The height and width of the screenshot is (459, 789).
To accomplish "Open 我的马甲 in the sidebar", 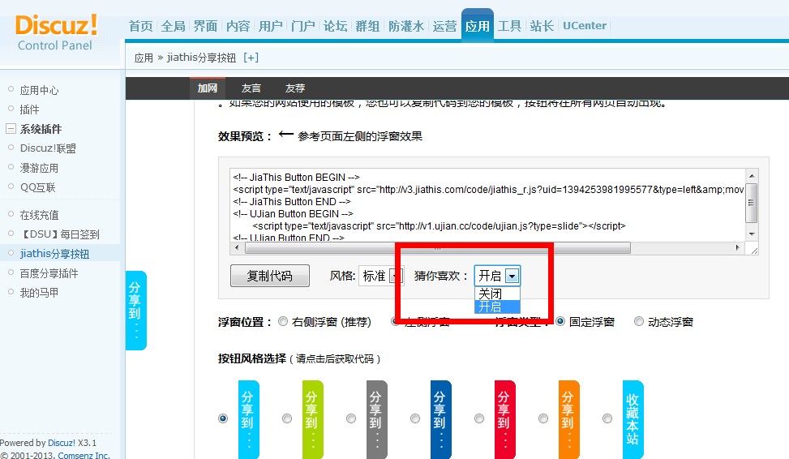I will click(x=39, y=293).
